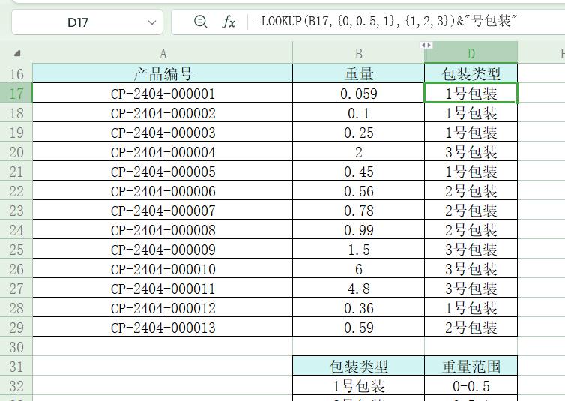
Task: Click the 重量 header cell in row 16
Action: click(358, 74)
